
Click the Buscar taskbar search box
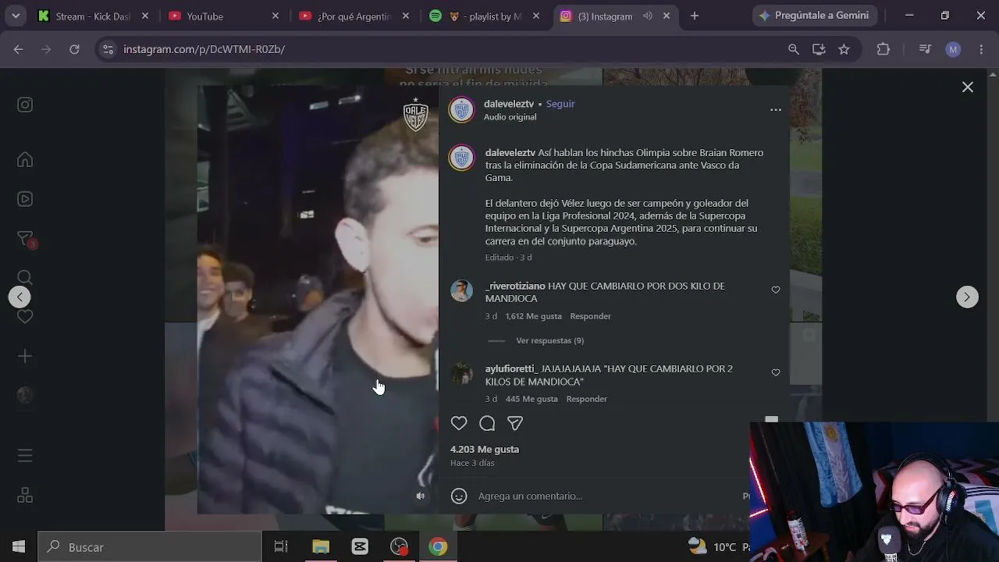150,547
